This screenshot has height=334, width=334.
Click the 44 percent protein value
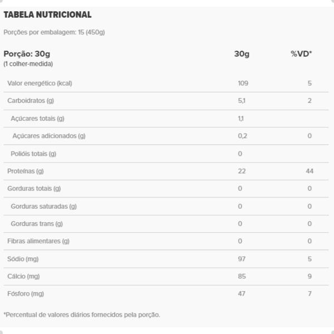(310, 171)
